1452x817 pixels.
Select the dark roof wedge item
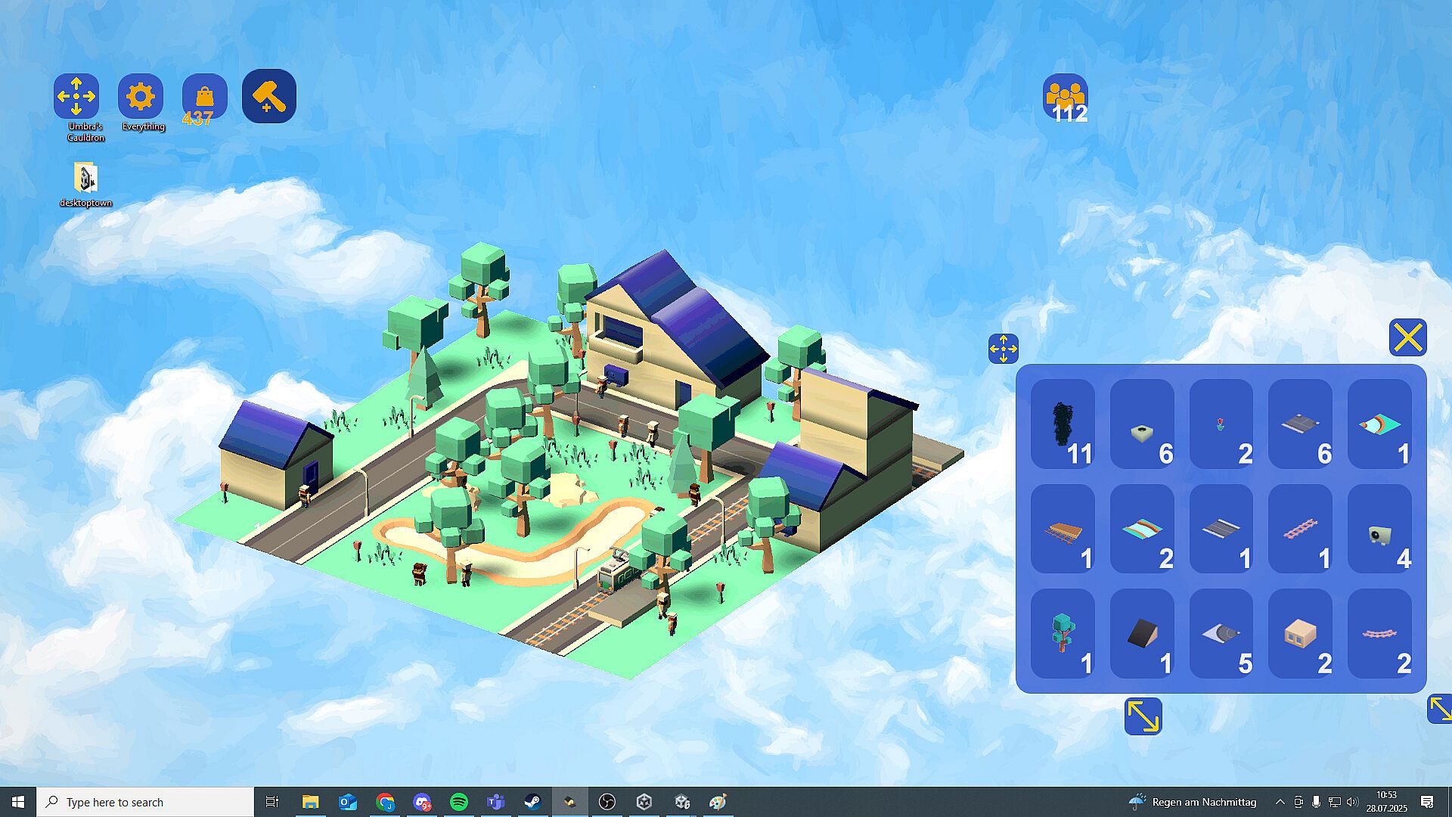[x=1141, y=634]
